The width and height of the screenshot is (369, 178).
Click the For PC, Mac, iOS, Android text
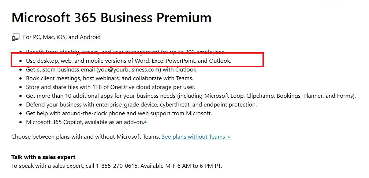click(62, 37)
